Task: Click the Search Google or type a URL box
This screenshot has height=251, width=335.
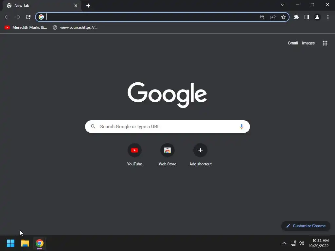Action: (167, 126)
